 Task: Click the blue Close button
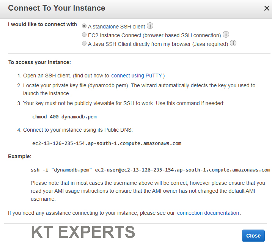point(253,236)
